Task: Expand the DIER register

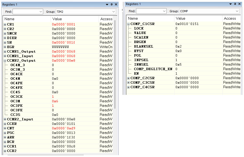Action: tap(5, 38)
